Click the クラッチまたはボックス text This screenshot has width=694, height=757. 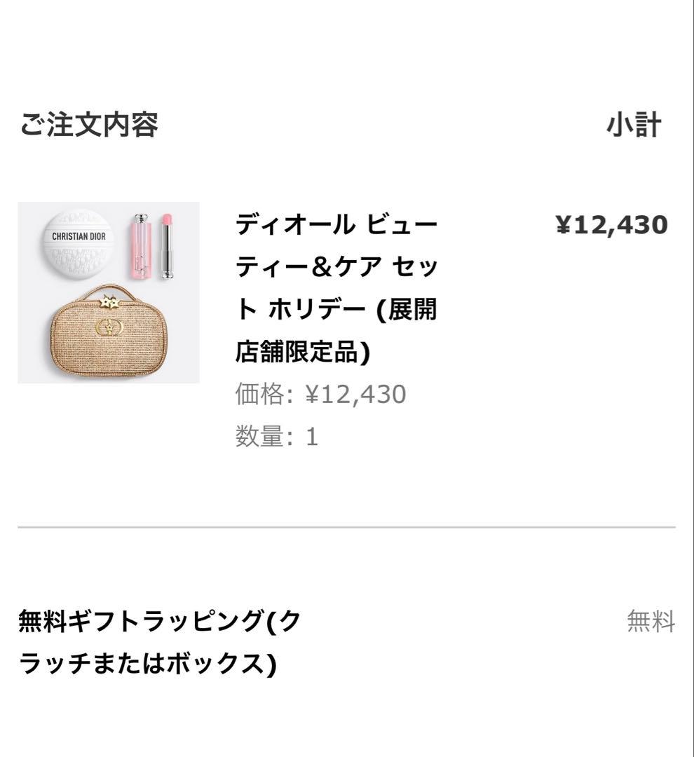pos(147,663)
